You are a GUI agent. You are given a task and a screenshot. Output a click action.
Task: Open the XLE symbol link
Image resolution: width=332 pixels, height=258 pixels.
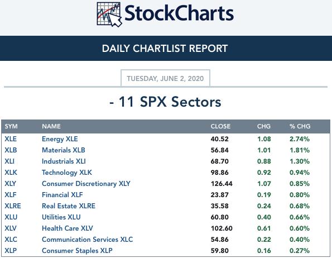[11, 139]
